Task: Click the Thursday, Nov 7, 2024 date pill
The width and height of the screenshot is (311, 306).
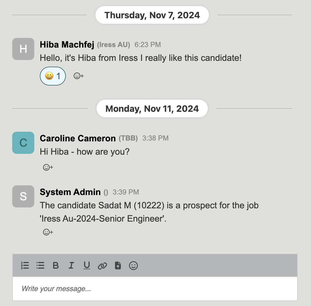Action: point(152,15)
